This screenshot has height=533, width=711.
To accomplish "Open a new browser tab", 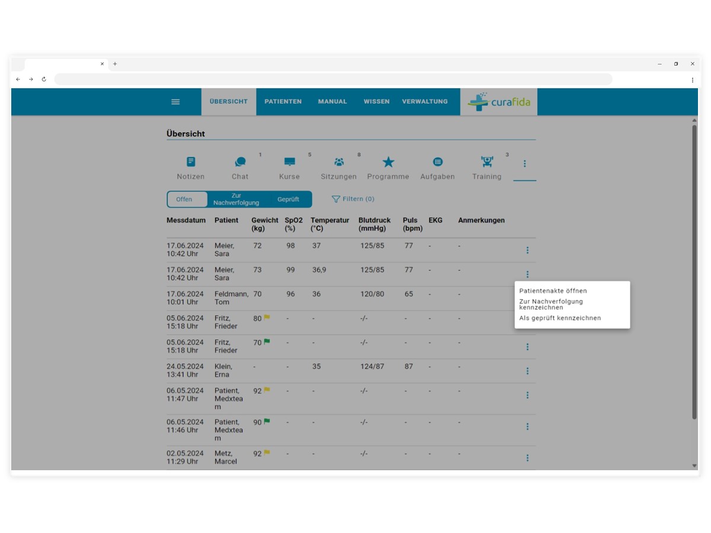I will coord(115,64).
